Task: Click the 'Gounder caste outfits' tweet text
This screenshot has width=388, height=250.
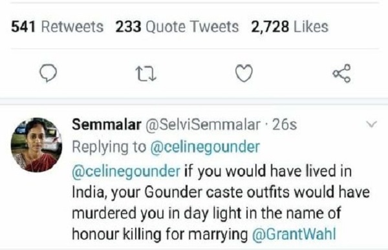Action: point(217,192)
